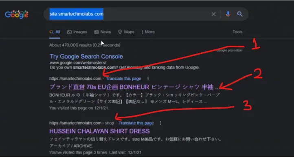Open HUSSEIN CHALAYAN SHIRT DRESS result
The width and height of the screenshot is (294, 158).
99,131
